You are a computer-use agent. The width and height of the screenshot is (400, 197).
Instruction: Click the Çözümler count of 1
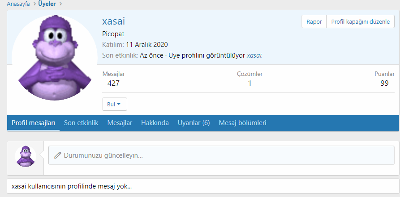click(249, 83)
